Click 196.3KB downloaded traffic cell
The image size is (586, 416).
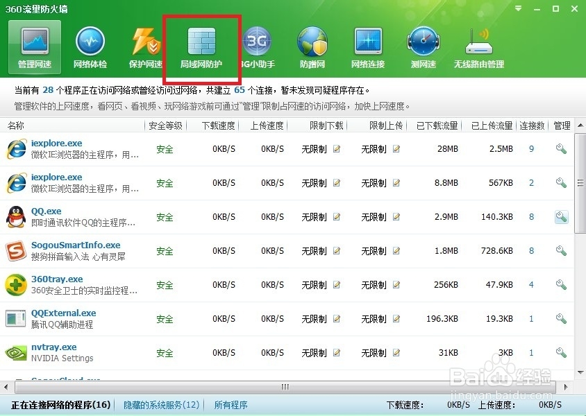point(442,319)
